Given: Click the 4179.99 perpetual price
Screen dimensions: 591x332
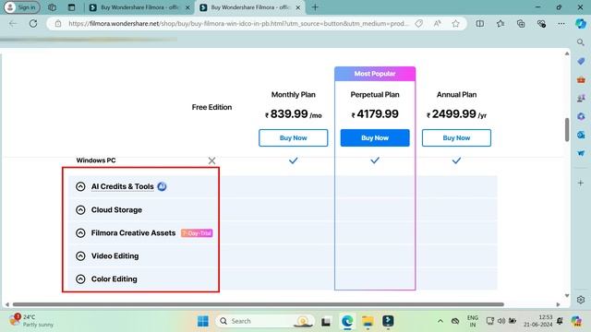Looking at the screenshot, I should pos(375,113).
